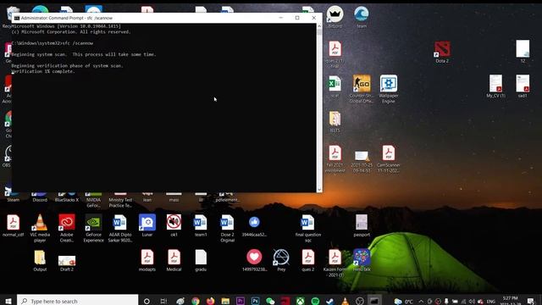Click the Command Prompt scrollbar down arrow
The height and width of the screenshot is (305, 542).
(x=319, y=190)
